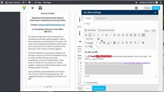The width and height of the screenshot is (164, 92).
Task: Click the clear formatting eraser icon
Action: tap(118, 43)
